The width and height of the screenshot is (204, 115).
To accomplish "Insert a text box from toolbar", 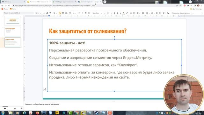I will pos(63,13).
